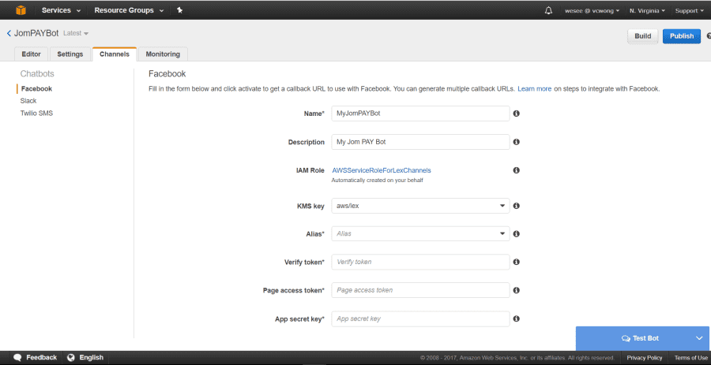Open the Terms of Use link

click(x=690, y=358)
